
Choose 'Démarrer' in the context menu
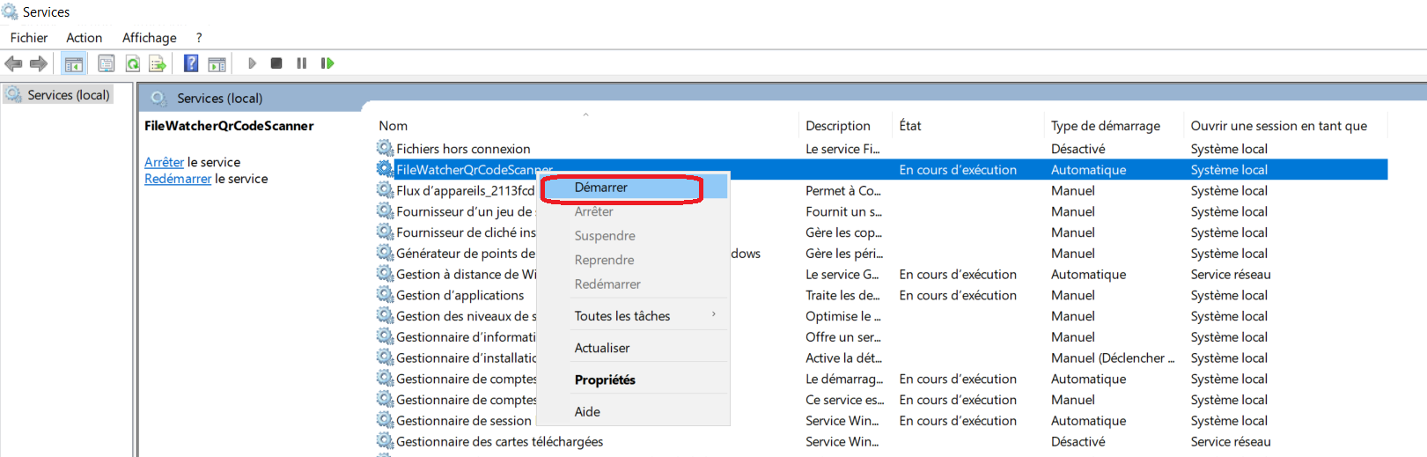[x=601, y=188]
